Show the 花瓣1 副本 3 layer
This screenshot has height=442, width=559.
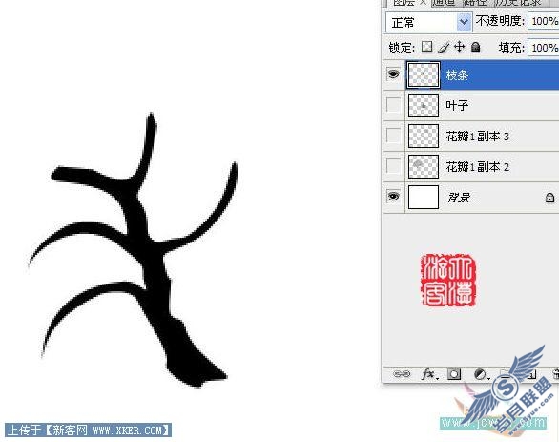click(393, 136)
